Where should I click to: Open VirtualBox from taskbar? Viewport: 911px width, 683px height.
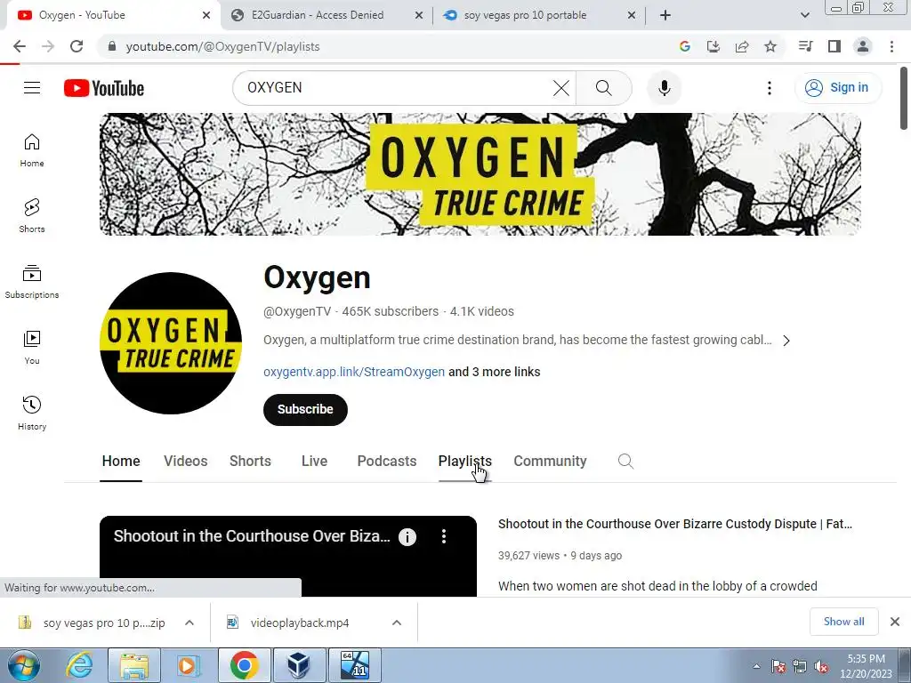click(299, 665)
